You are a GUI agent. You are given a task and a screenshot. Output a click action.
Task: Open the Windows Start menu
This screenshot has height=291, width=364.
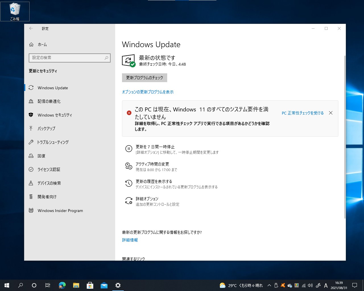click(x=7, y=285)
